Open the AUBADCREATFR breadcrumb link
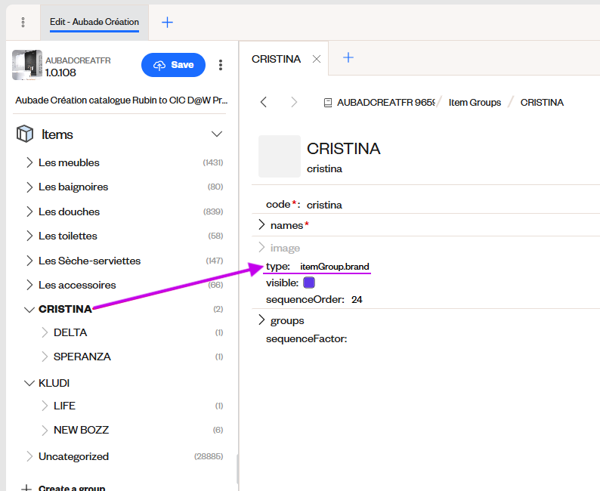This screenshot has height=491, width=600. point(385,103)
